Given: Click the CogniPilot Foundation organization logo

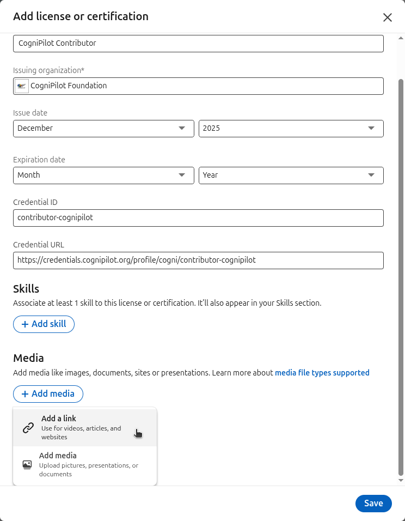Looking at the screenshot, I should coord(21,86).
